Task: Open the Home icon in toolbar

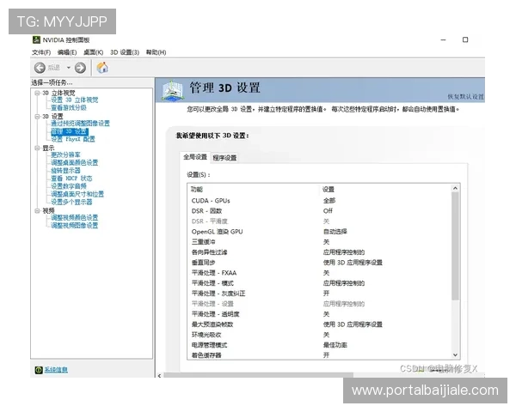Action: pos(102,67)
